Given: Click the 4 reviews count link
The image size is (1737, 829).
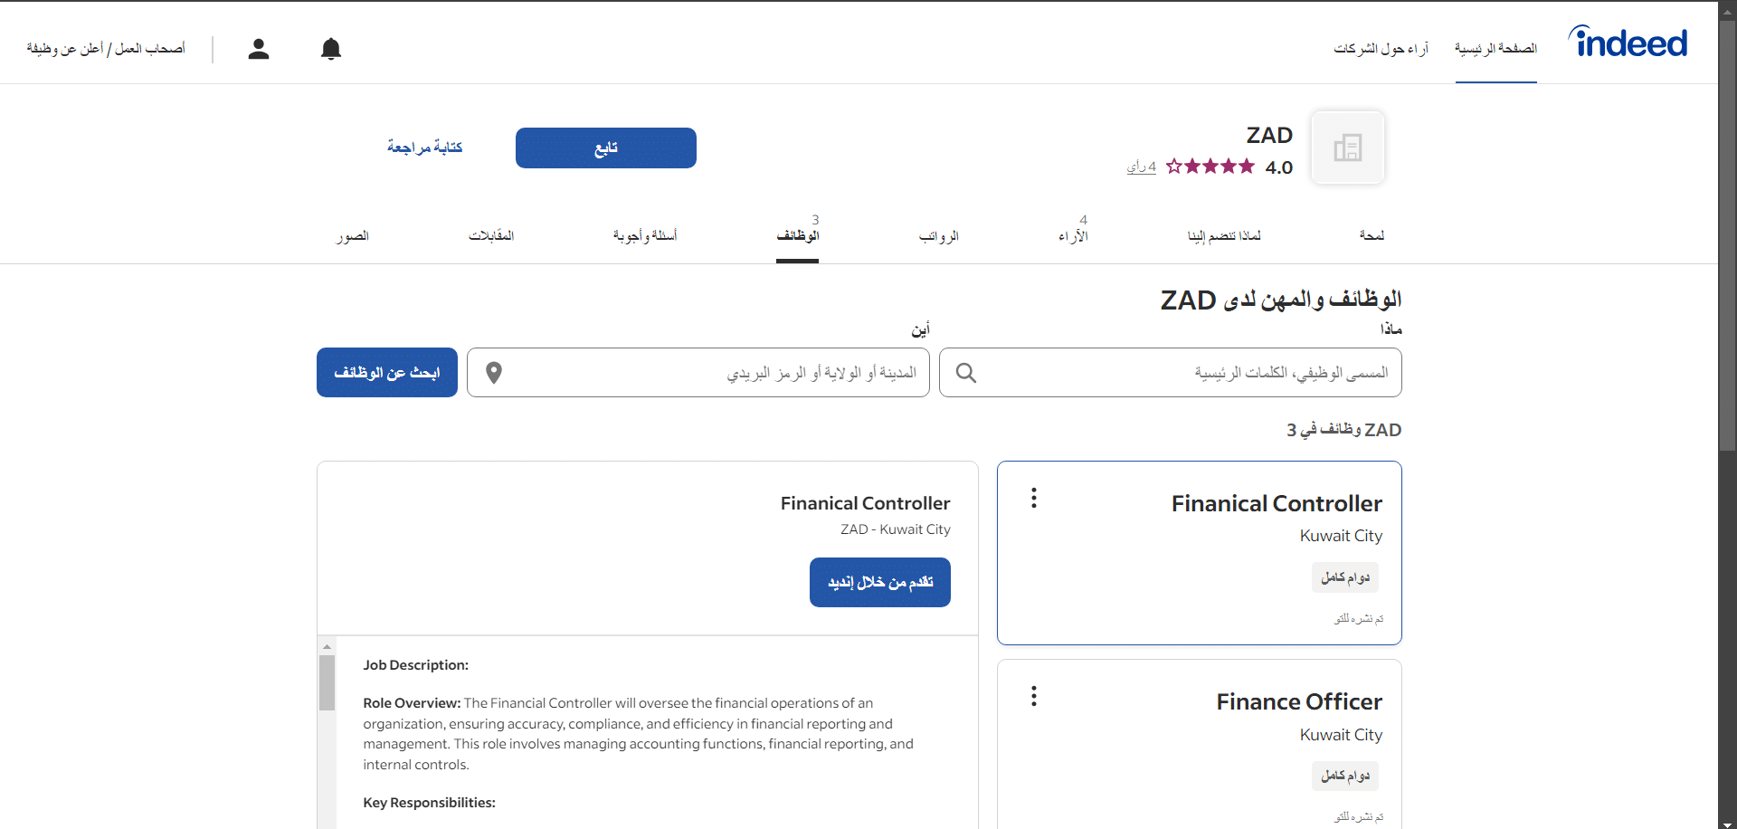Looking at the screenshot, I should (x=1142, y=167).
